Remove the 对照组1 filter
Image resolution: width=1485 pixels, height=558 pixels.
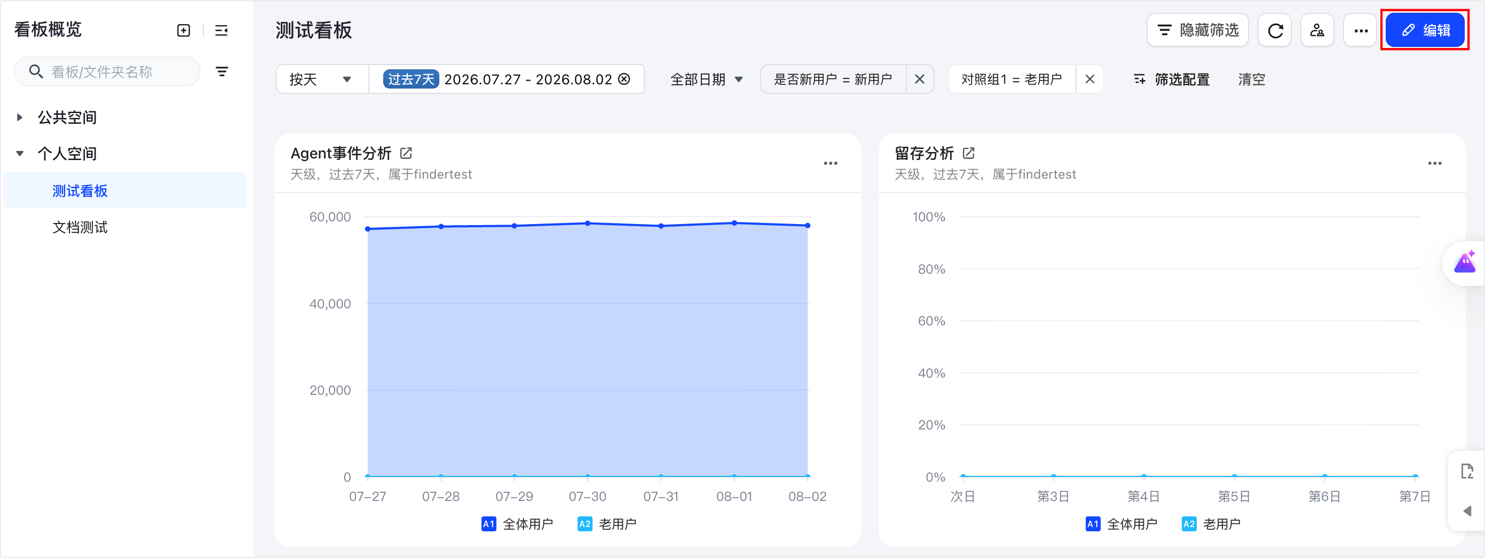pos(1089,79)
